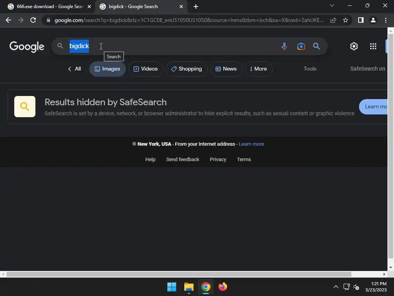Click the SafeSearch Learn more button

(x=373, y=107)
